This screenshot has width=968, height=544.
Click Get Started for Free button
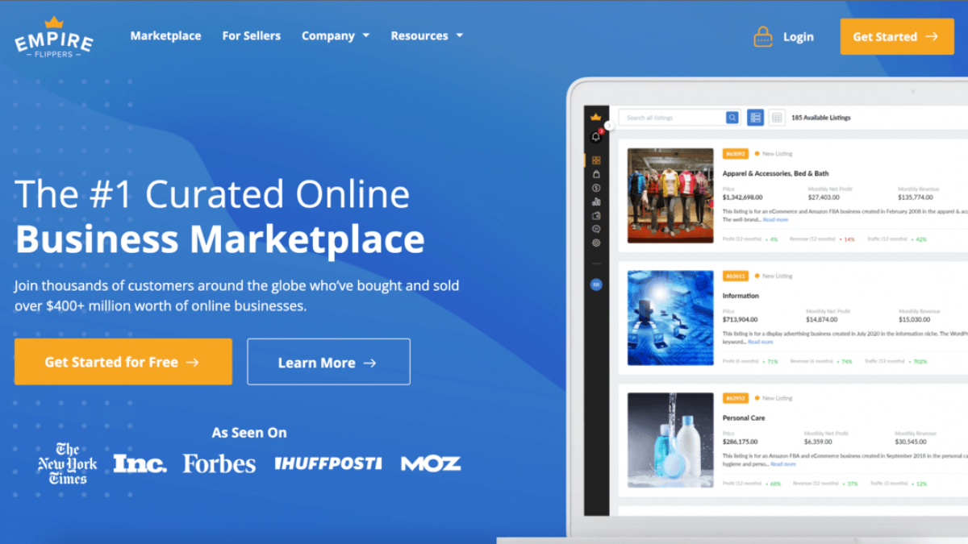coord(123,362)
